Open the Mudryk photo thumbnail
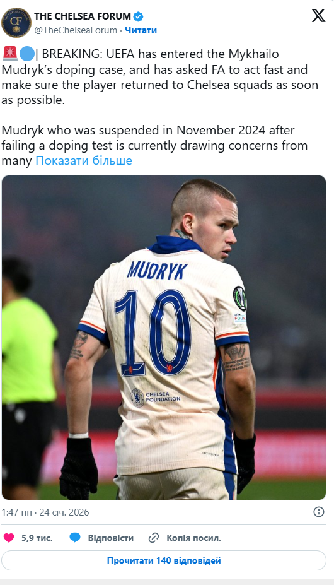Screen dimensions: 334x585 point(164,337)
